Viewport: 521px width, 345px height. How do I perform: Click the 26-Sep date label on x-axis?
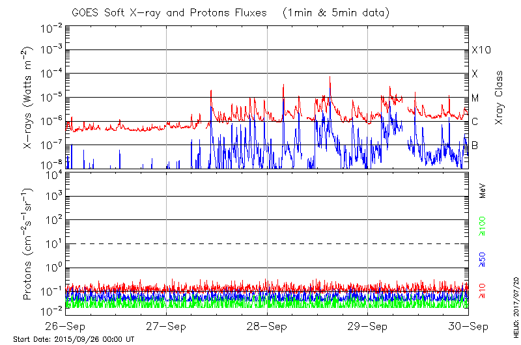click(x=66, y=325)
